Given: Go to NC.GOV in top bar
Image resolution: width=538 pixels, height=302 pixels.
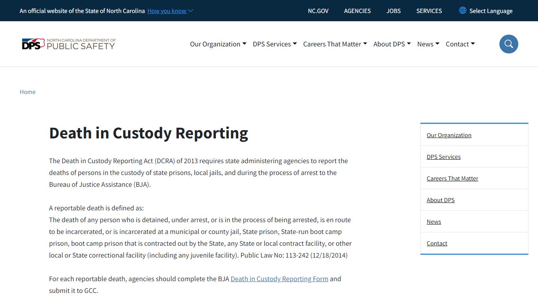Looking at the screenshot, I should click(x=318, y=11).
